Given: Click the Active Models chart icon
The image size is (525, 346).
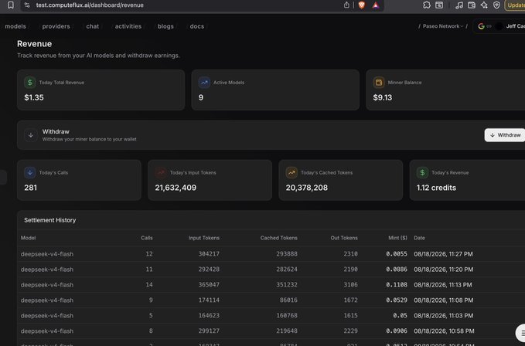Looking at the screenshot, I should click(204, 82).
